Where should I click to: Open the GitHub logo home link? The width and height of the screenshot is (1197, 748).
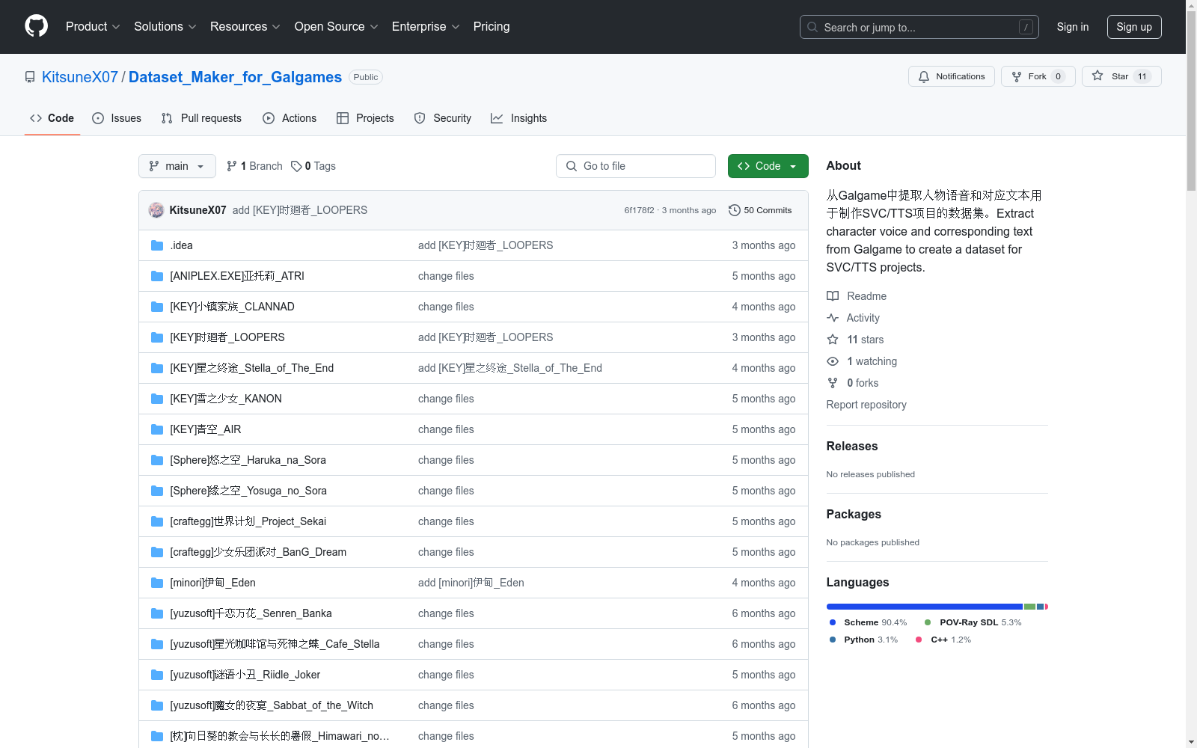(36, 26)
